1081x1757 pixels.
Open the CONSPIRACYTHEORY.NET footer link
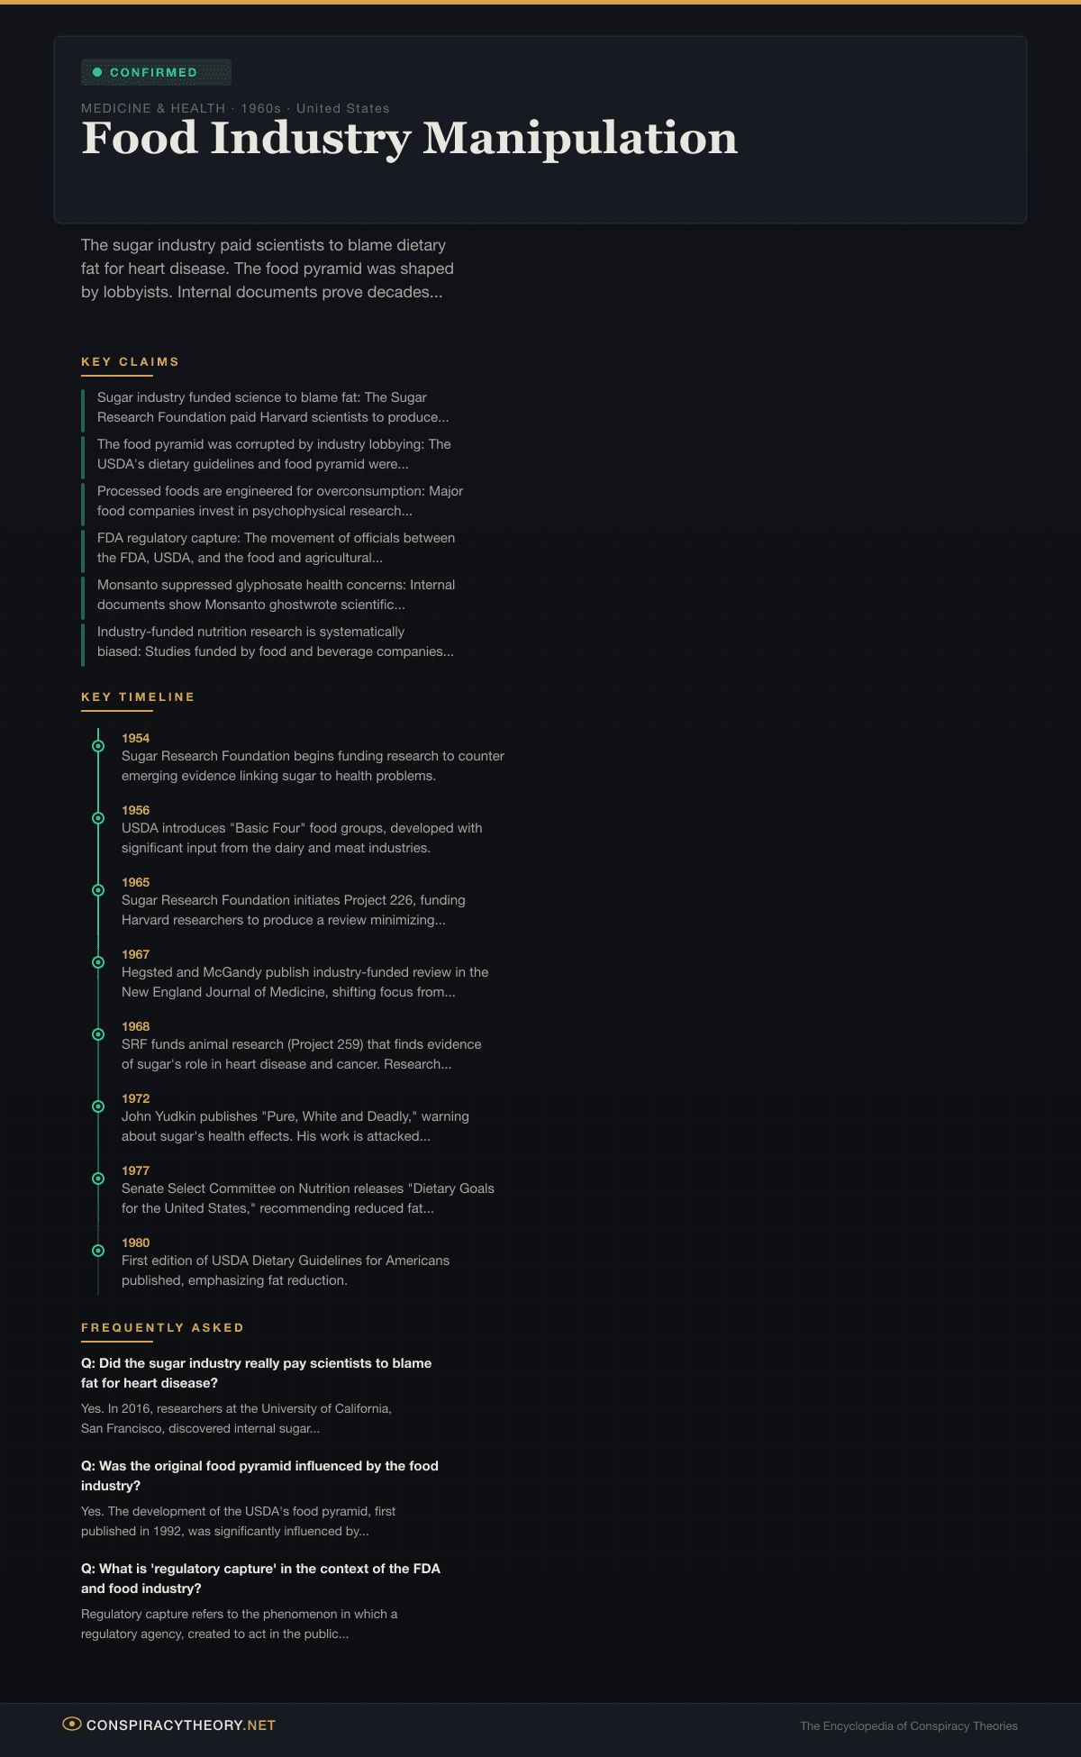pos(180,1725)
